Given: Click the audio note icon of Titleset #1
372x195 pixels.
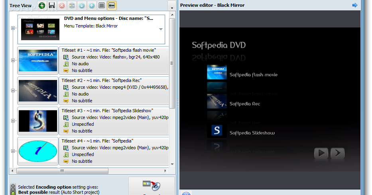Looking at the screenshot, I should [66, 64].
